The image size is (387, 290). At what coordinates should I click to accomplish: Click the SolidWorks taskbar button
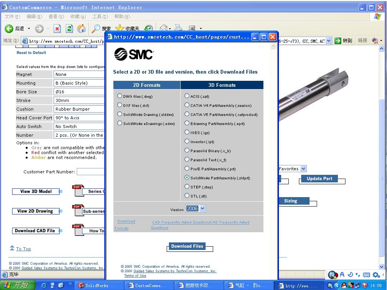click(x=99, y=285)
